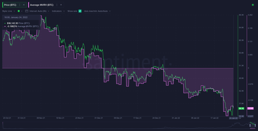The width and height of the screenshot is (258, 131).
Task: Click the 16:00, January 24, 2022 tooltip date
Action: (x=16, y=17)
